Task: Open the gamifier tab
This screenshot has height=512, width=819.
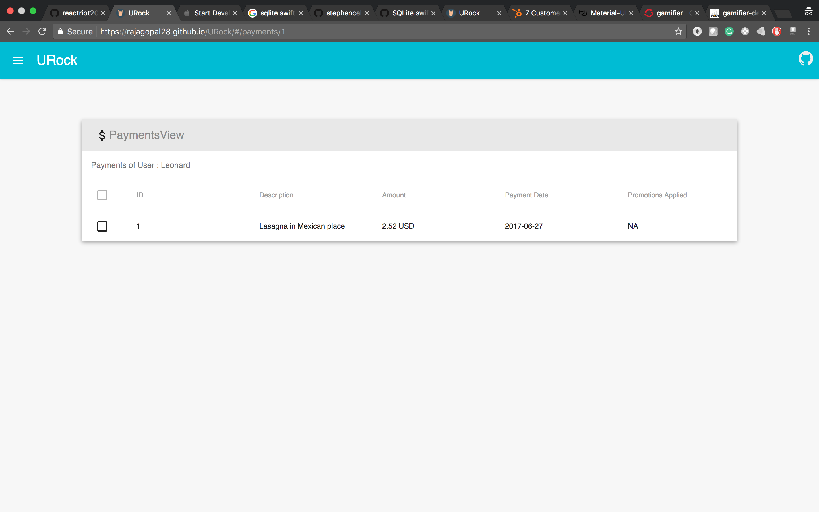Action: pos(670,13)
